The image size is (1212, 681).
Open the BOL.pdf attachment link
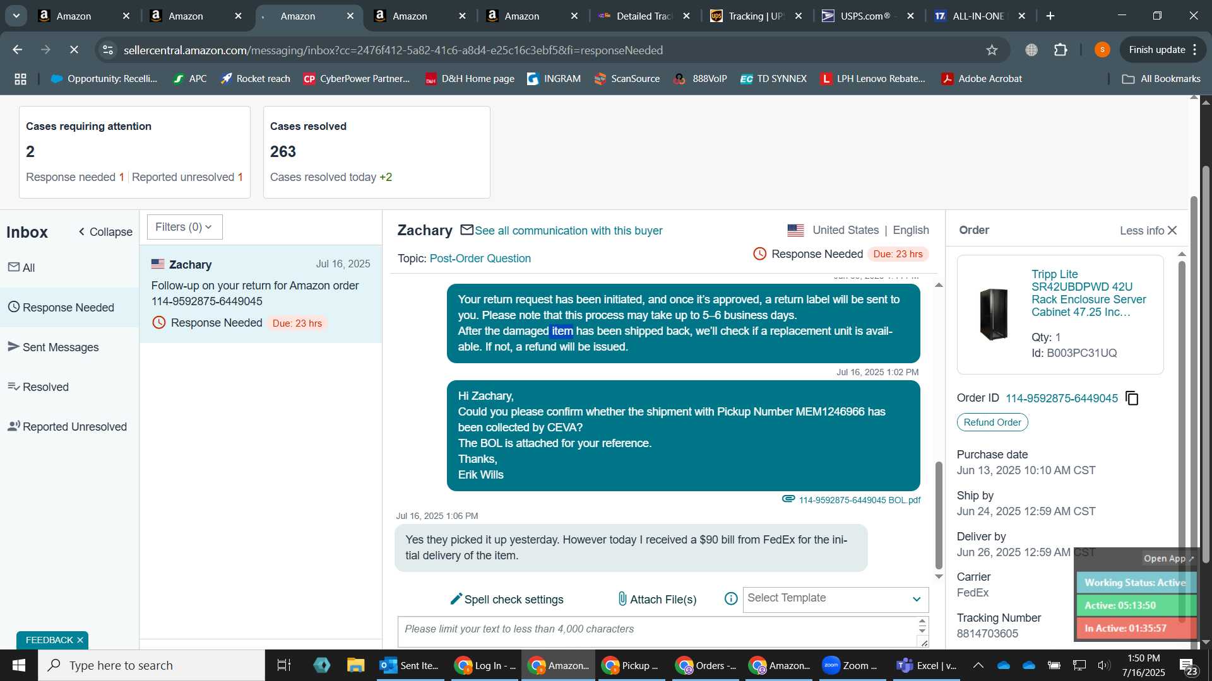pos(859,500)
